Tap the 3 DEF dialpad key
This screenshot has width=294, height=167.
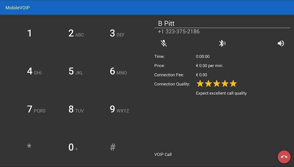(117, 33)
